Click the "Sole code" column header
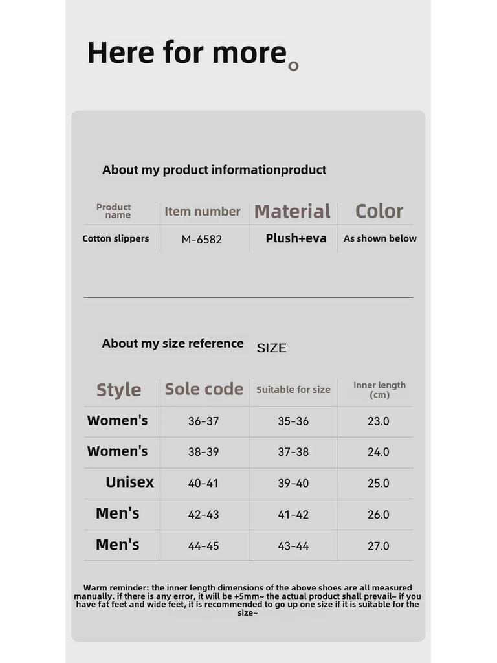497x663 pixels. point(204,389)
